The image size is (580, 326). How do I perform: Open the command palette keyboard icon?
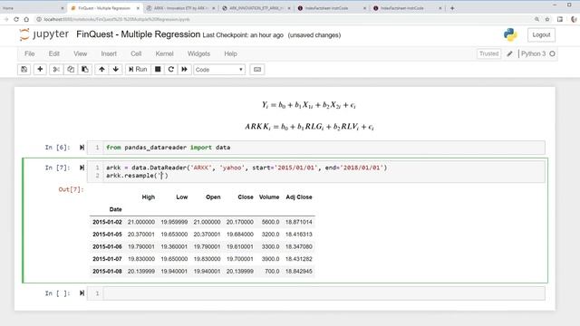257,70
